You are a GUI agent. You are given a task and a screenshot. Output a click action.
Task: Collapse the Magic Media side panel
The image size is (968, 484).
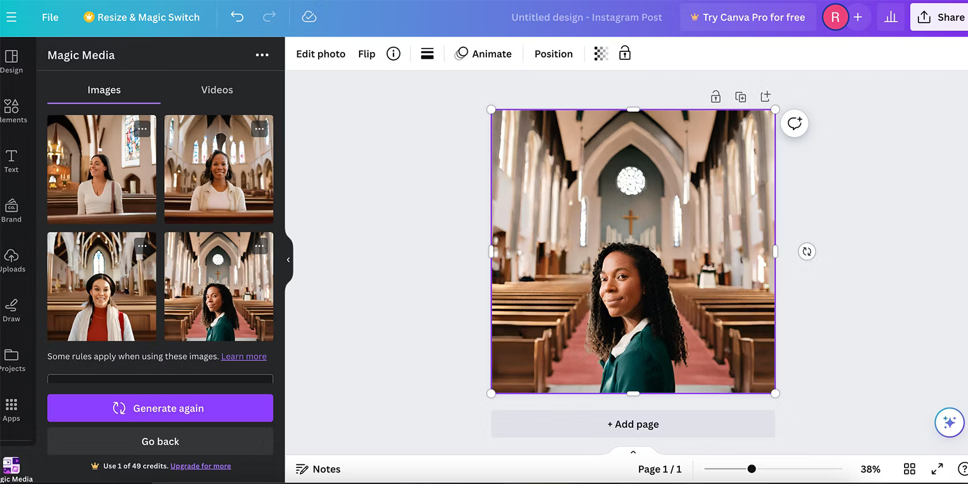[288, 260]
